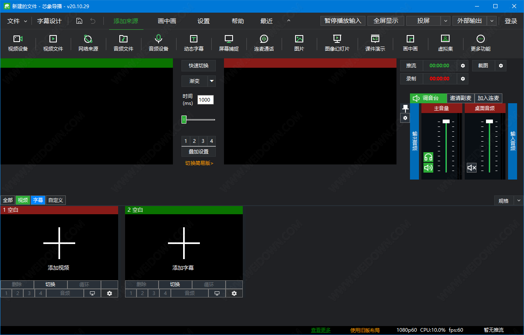Click the 时间 ms input field
Image resolution: width=524 pixels, height=335 pixels.
tap(206, 100)
